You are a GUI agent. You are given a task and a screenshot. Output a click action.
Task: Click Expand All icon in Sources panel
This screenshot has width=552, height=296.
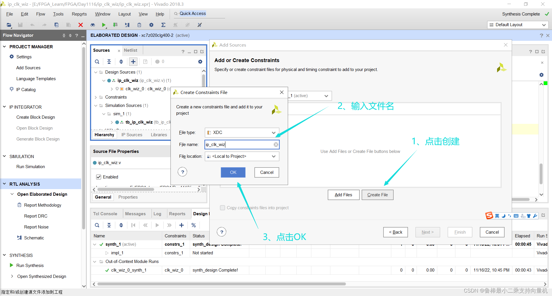pyautogui.click(x=121, y=61)
